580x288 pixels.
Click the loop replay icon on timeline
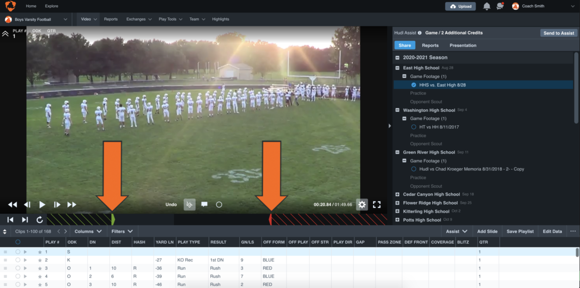tap(39, 220)
